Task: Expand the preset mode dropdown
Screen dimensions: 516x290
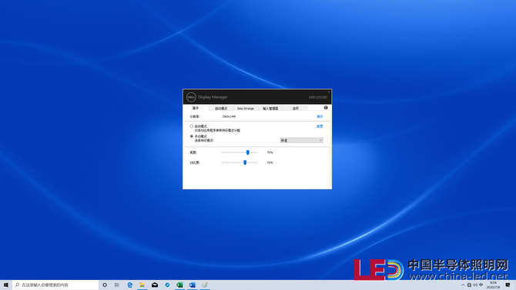Action: pyautogui.click(x=301, y=141)
